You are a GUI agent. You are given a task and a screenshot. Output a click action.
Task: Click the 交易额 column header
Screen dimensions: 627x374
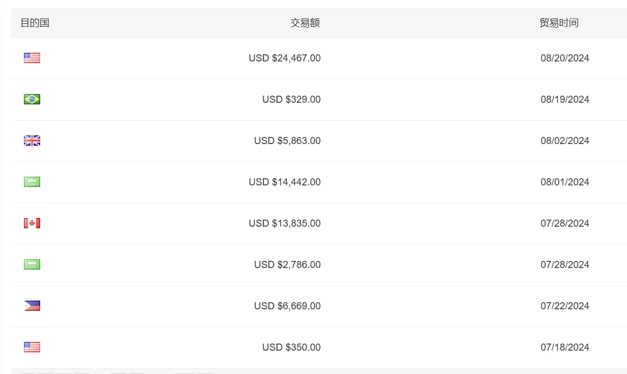(305, 23)
